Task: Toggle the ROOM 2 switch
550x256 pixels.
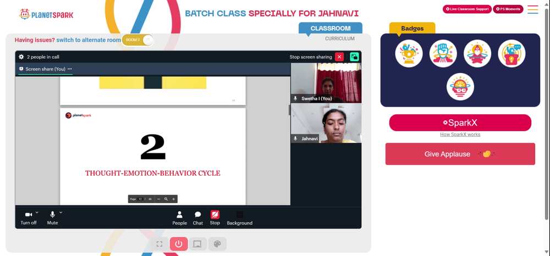Action: [137, 40]
